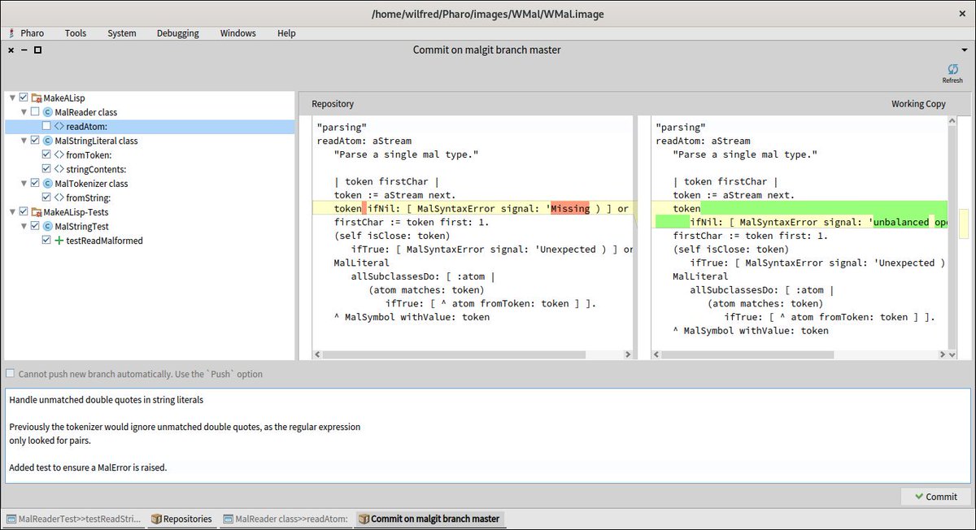This screenshot has height=530, width=976.
Task: Click the MakeALisp-Tests package icon
Action: pyautogui.click(x=37, y=212)
